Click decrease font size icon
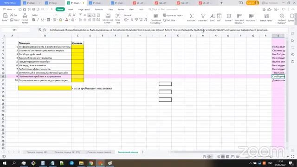This screenshot has width=297, height=167. coord(74,15)
